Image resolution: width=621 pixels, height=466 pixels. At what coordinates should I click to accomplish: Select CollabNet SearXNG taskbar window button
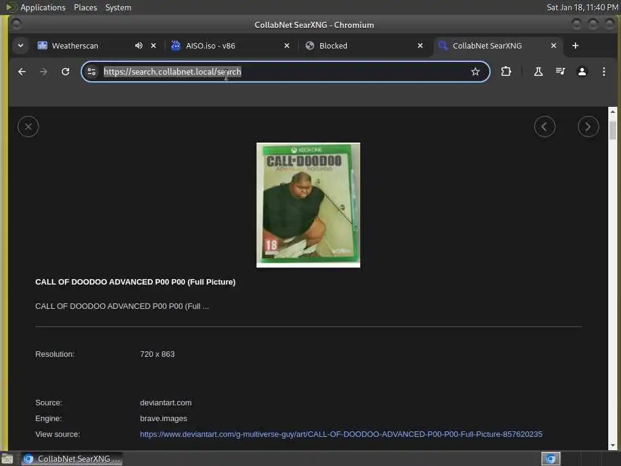72,459
